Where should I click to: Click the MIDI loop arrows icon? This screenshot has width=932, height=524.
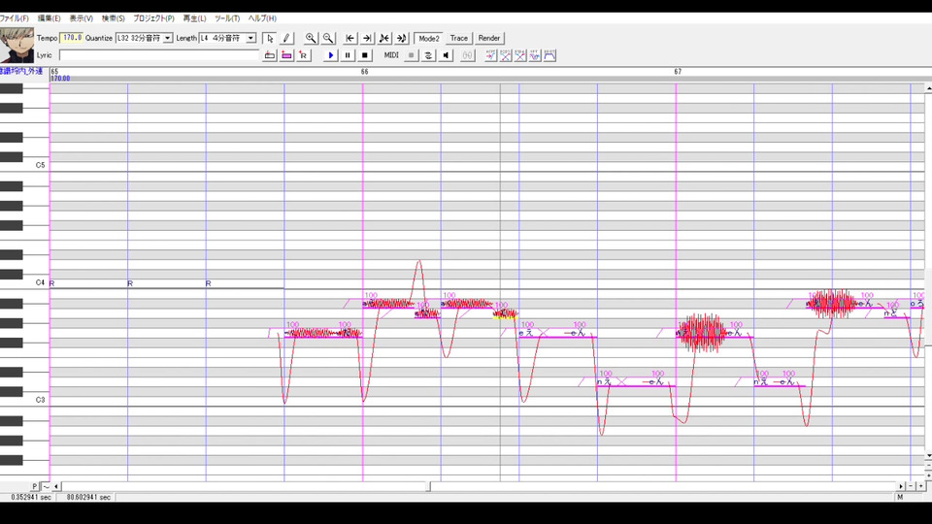click(428, 55)
